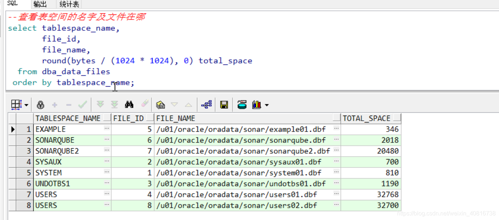The image size is (499, 220).
Task: Click the fetch last page icon
Action: [x=114, y=105]
